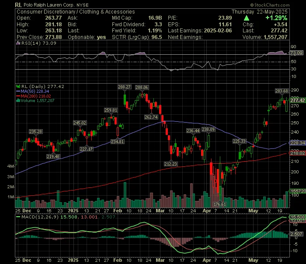
Task: Click the 176.61 April low price label
Action: 220,204
